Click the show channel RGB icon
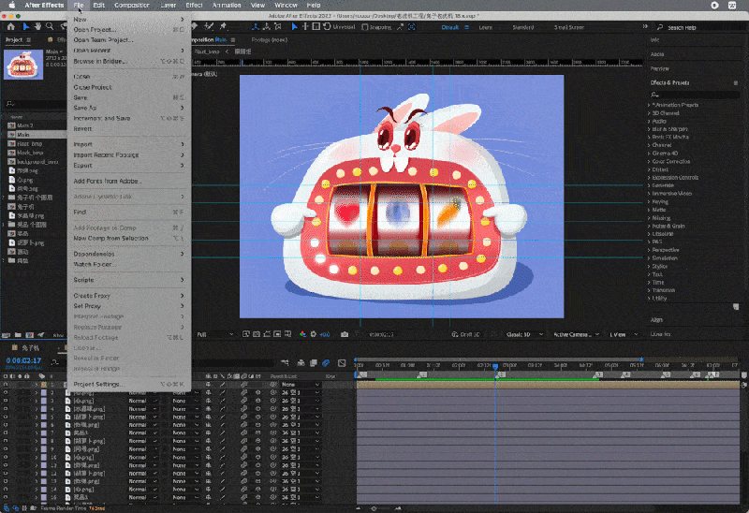749x513 pixels. coord(302,334)
